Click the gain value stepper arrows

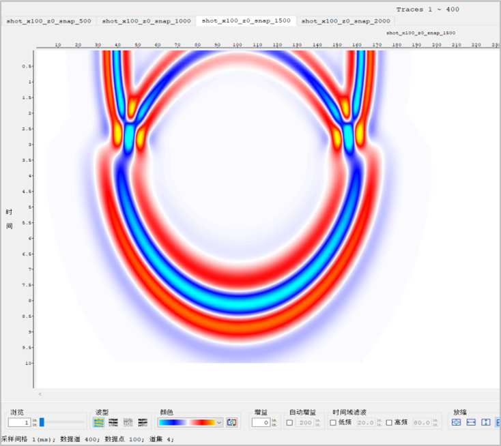[275, 423]
